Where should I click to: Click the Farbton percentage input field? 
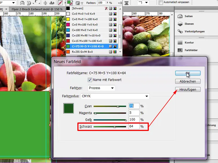(x=101, y=3)
